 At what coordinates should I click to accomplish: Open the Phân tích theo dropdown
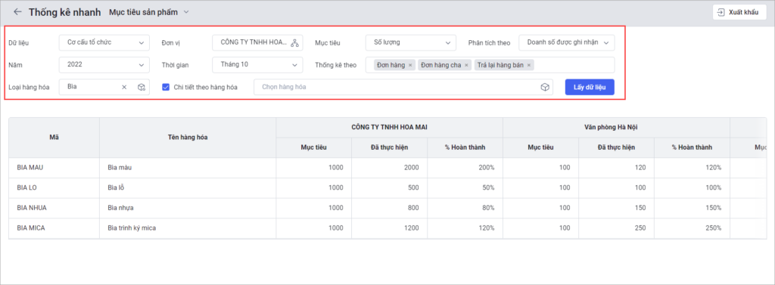click(x=567, y=42)
